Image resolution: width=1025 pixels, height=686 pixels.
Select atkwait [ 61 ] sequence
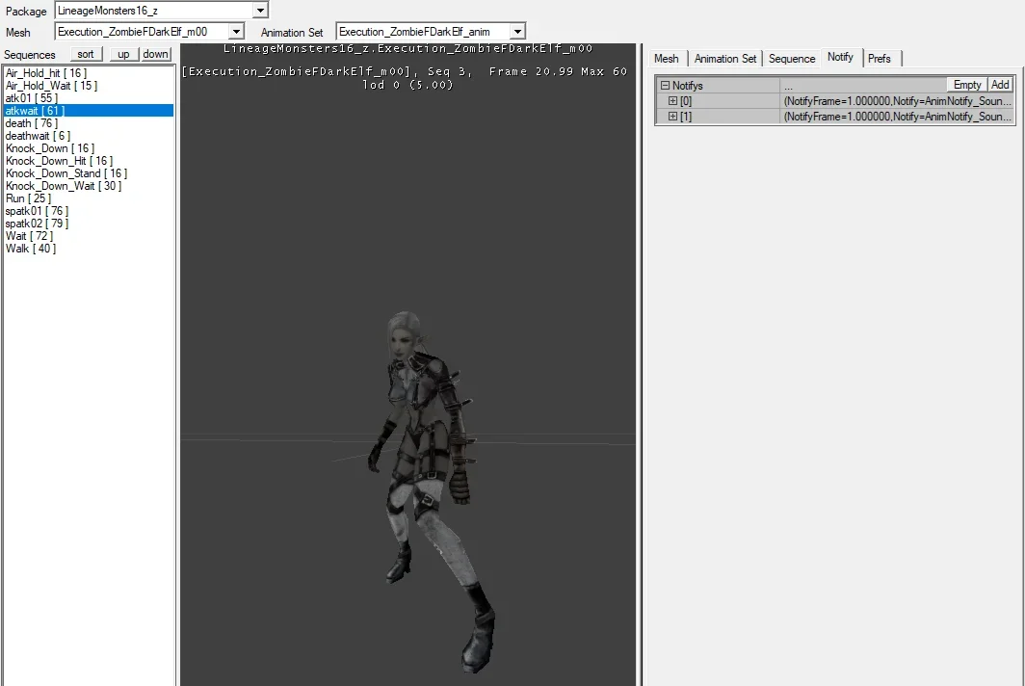(x=89, y=111)
